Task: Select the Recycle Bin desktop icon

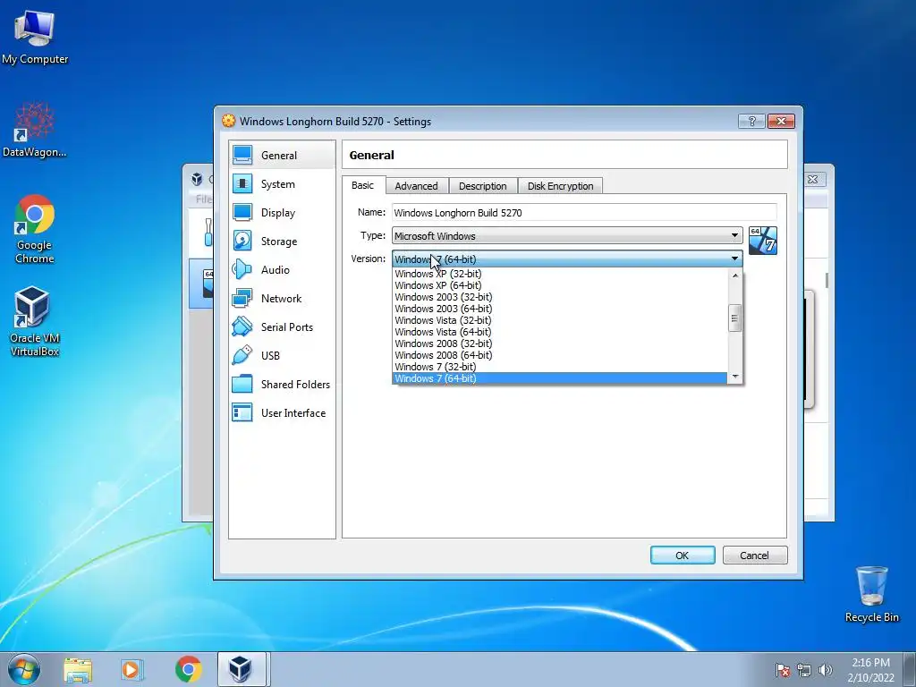Action: click(871, 594)
